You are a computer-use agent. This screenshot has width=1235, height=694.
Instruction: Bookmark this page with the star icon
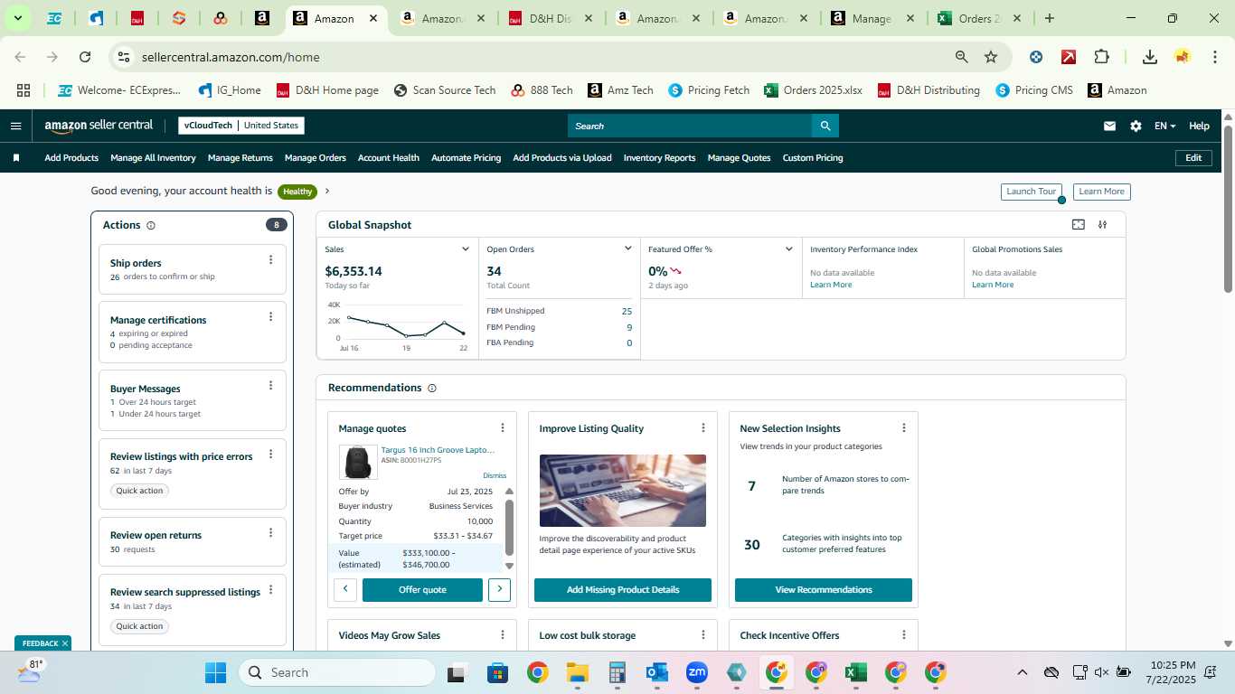[x=991, y=57]
